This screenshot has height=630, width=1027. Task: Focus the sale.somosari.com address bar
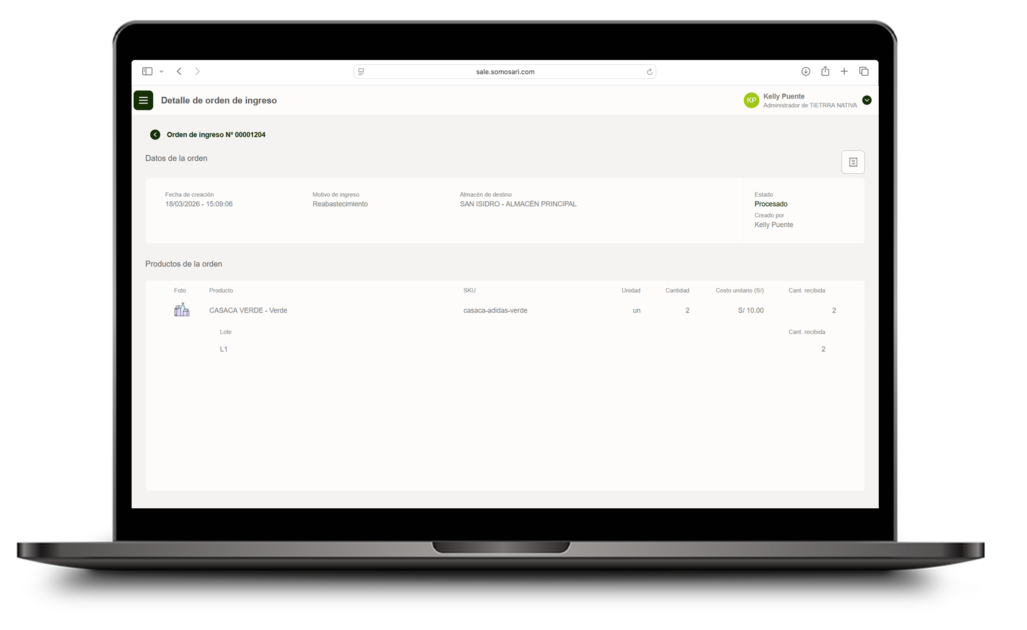coord(505,72)
